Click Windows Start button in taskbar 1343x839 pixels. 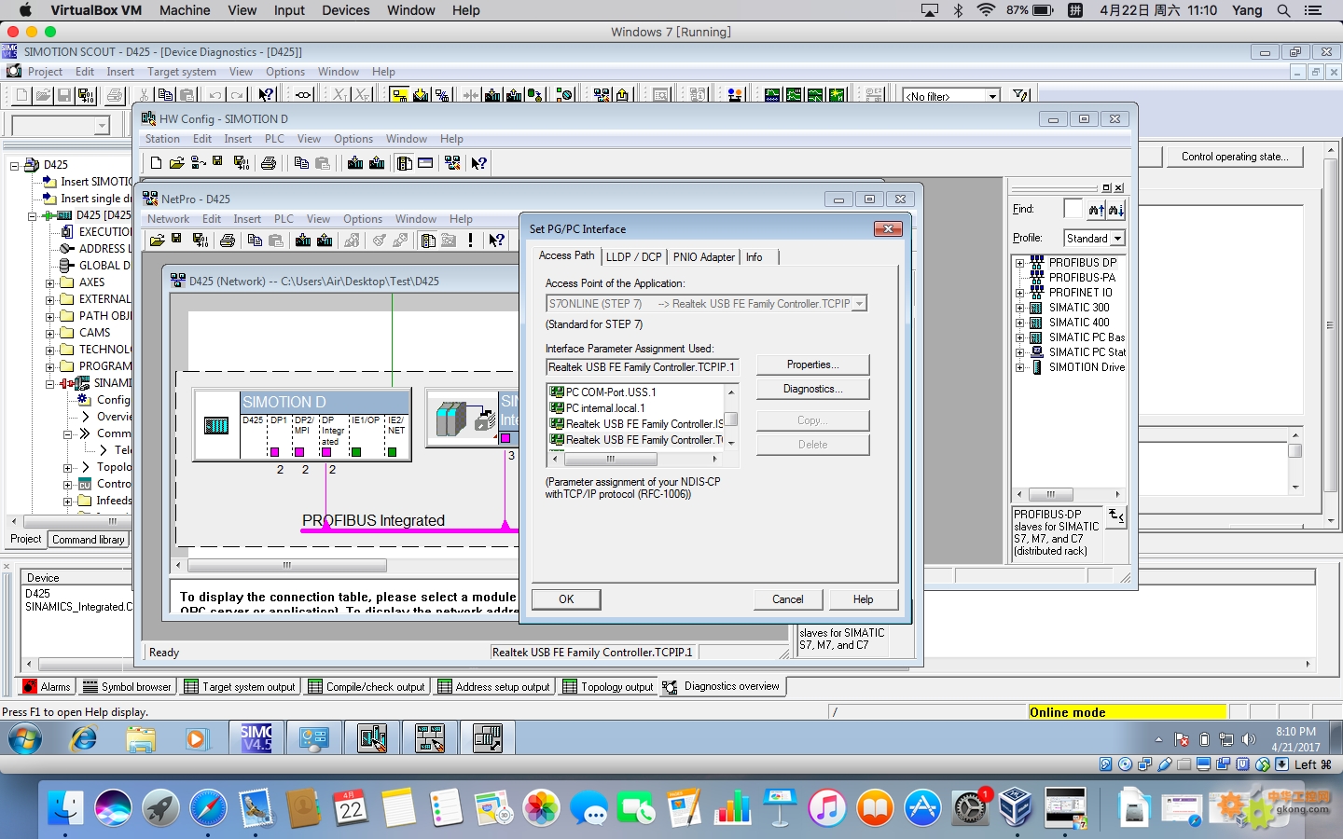click(x=25, y=740)
